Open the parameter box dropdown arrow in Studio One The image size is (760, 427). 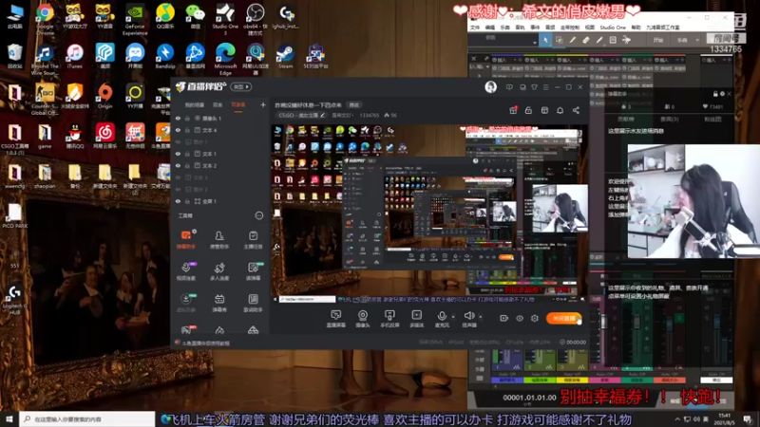535,42
